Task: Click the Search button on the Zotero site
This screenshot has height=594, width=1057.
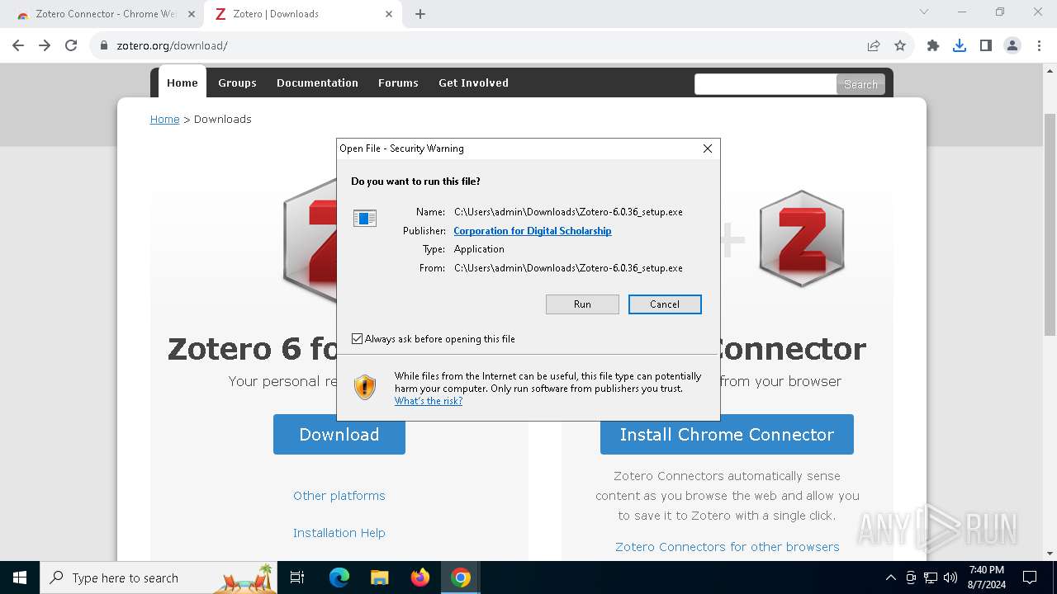Action: [x=860, y=84]
